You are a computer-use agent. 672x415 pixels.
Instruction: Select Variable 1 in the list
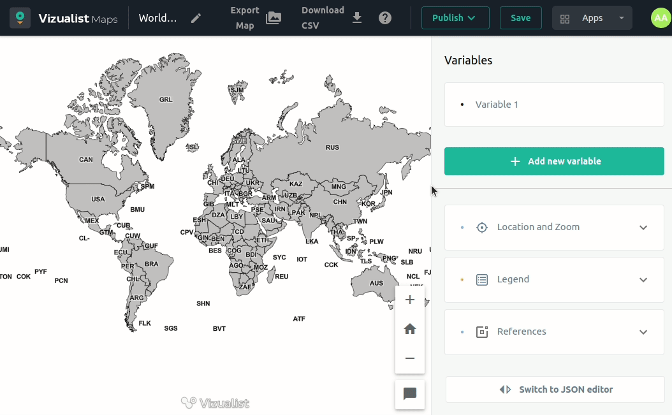pyautogui.click(x=497, y=105)
